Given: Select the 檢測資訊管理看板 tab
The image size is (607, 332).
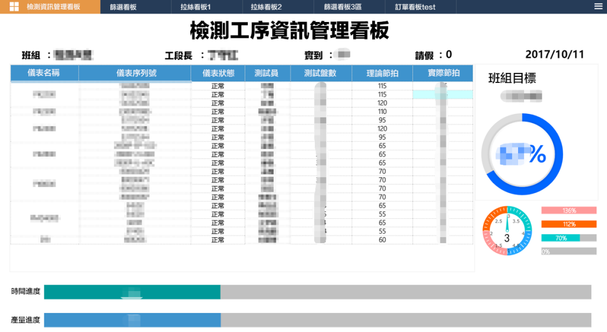Looking at the screenshot, I should coord(50,7).
